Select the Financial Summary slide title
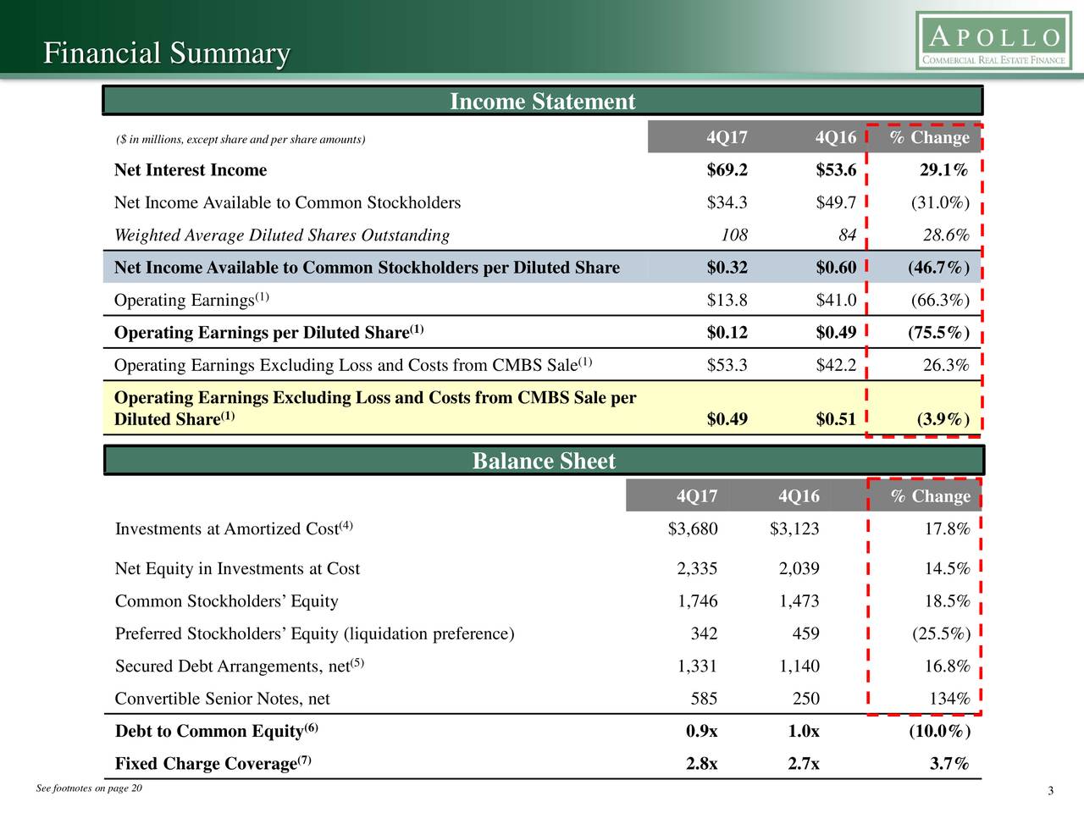 point(167,53)
